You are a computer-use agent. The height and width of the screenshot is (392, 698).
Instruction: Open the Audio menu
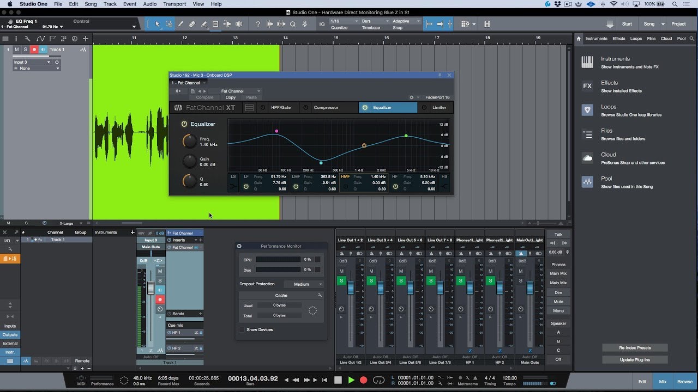[150, 4]
